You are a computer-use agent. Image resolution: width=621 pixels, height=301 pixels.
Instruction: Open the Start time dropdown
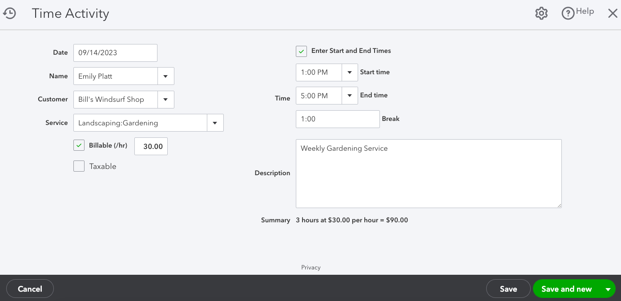(350, 72)
